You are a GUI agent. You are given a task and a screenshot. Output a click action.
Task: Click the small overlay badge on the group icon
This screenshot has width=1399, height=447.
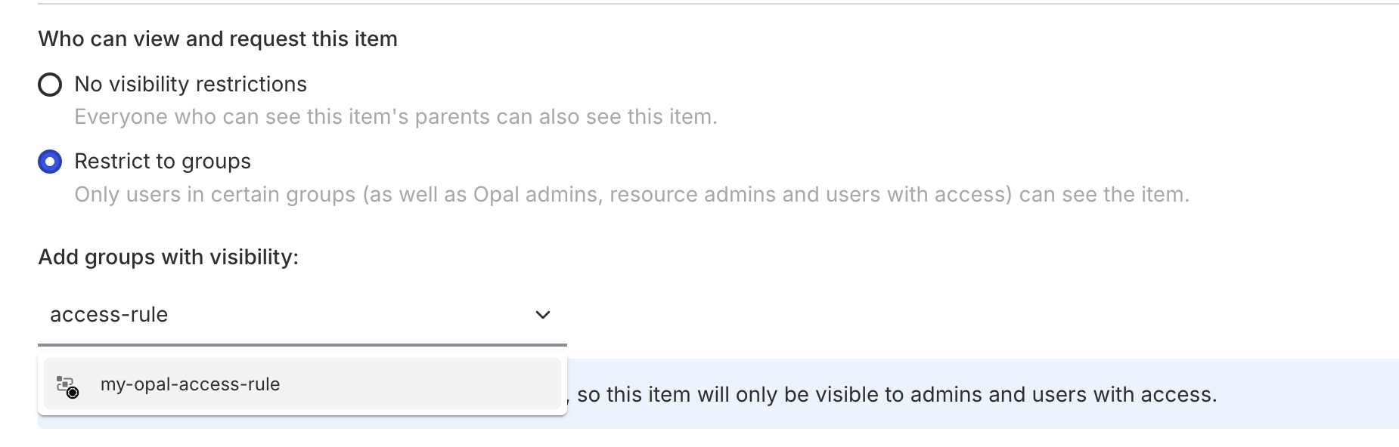73,393
